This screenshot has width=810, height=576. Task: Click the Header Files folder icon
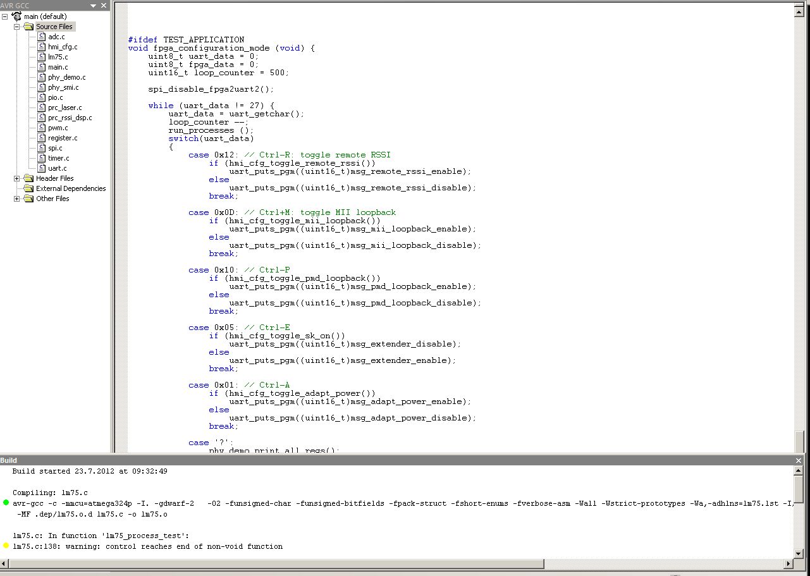pos(28,178)
